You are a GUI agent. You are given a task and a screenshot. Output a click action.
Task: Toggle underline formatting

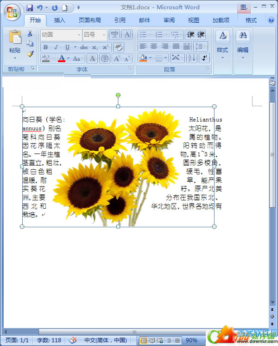click(67, 47)
